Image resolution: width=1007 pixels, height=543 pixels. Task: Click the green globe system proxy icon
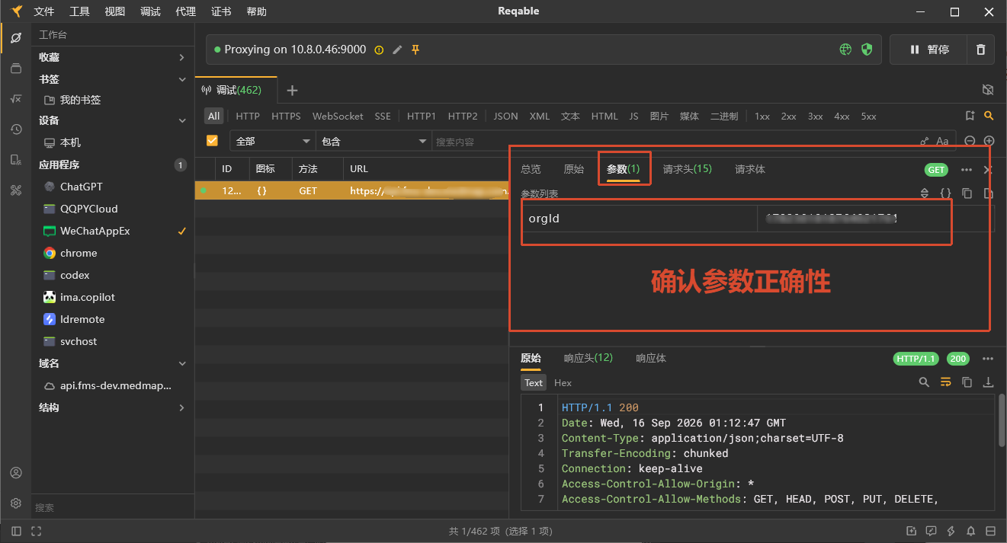click(x=845, y=50)
